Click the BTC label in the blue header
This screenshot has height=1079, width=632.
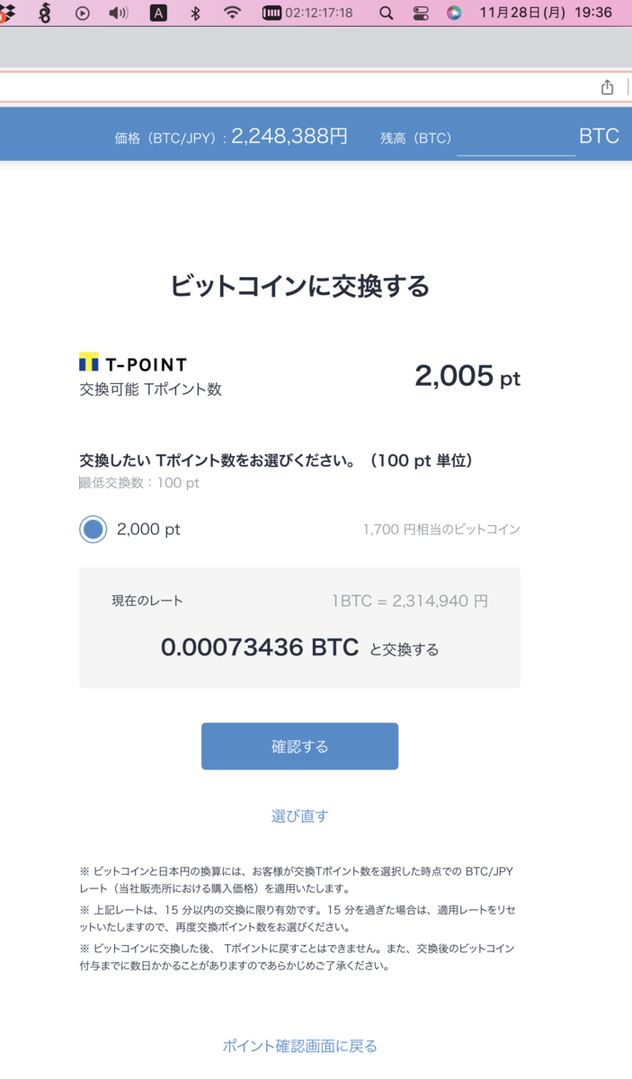click(x=598, y=134)
